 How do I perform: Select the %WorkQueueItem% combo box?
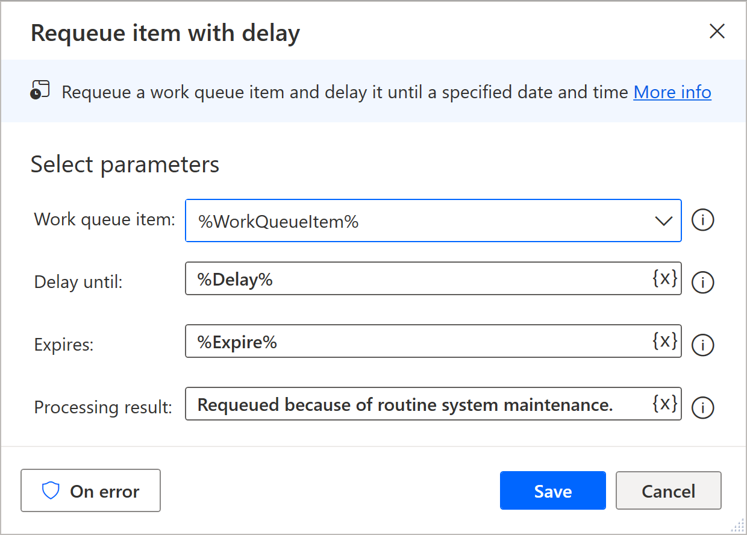pos(433,221)
